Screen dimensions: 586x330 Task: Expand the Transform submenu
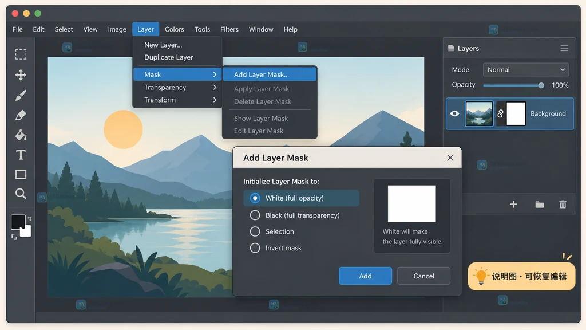pyautogui.click(x=177, y=100)
